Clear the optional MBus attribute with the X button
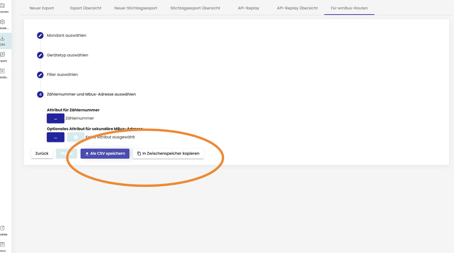Viewport: 454px width, 253px height. pyautogui.click(x=76, y=137)
